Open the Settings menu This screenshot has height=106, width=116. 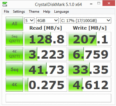19,12
